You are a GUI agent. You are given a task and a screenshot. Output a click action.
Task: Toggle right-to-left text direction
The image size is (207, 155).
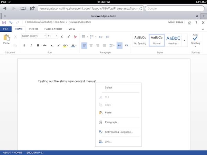[126, 45]
